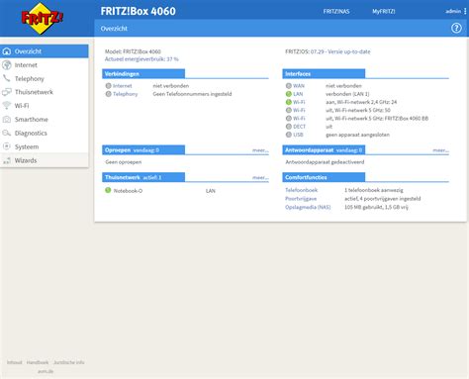
Task: Expand Thuisnetwerk list via meer link
Action: click(x=260, y=178)
